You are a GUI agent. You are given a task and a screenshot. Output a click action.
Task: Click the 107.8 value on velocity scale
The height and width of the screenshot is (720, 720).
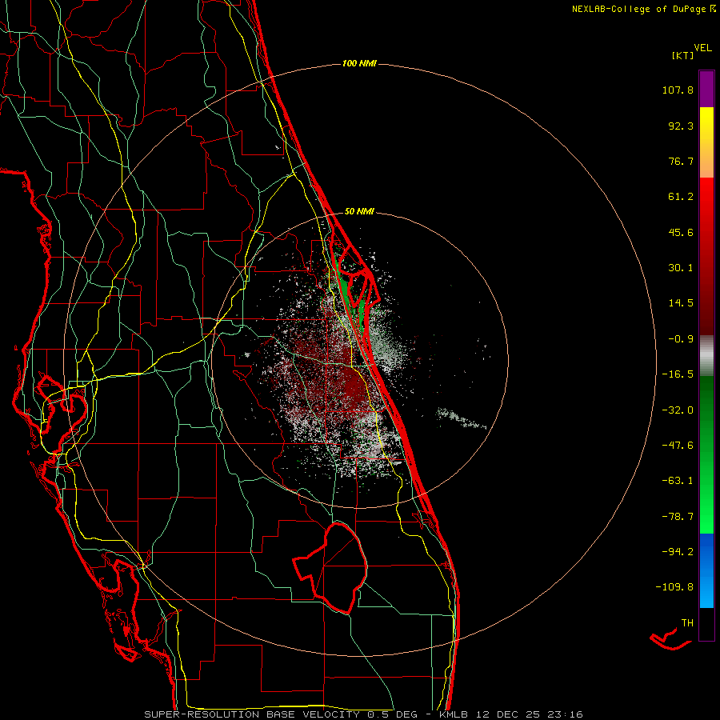tap(678, 90)
